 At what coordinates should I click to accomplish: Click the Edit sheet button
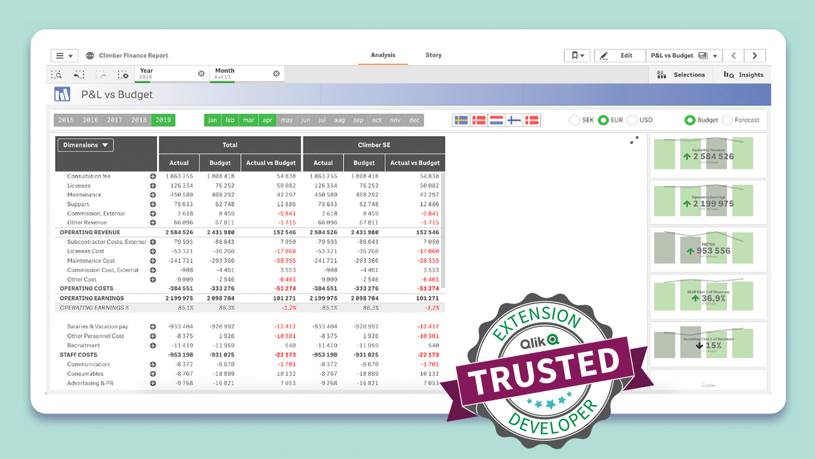[x=619, y=56]
